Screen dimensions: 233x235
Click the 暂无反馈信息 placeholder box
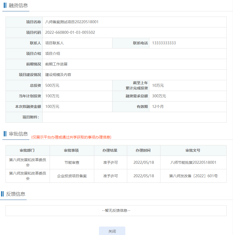[116, 210]
